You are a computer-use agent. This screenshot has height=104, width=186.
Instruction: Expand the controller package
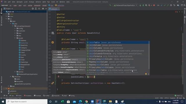(x=15, y=31)
